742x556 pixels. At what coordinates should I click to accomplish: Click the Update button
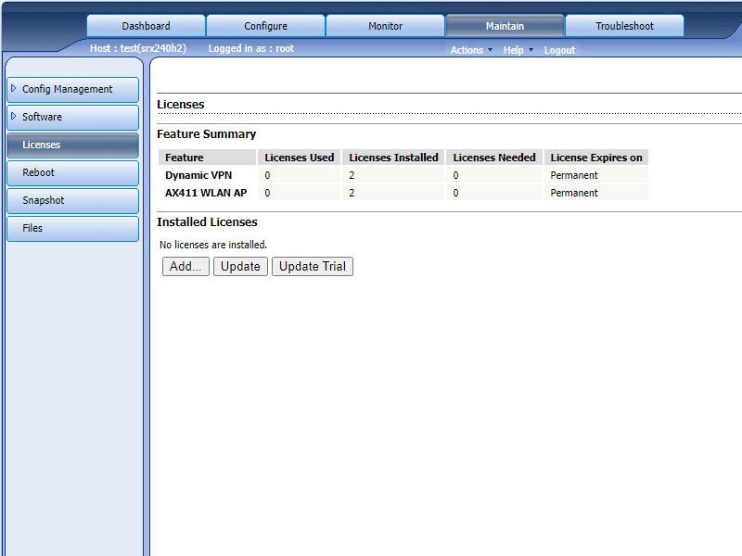click(x=240, y=267)
